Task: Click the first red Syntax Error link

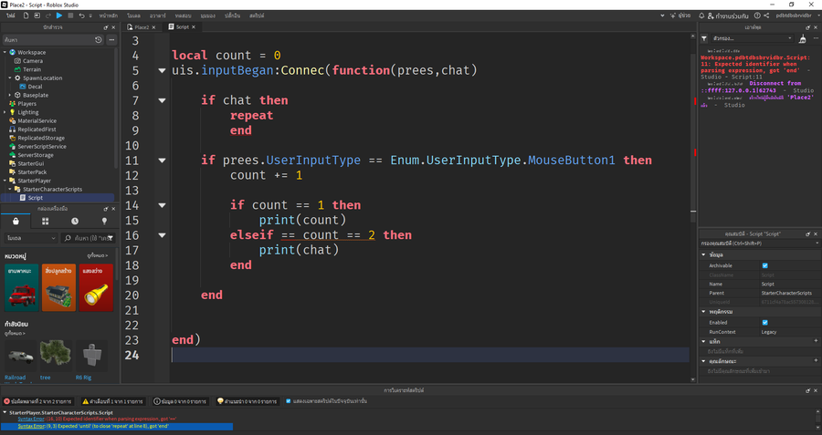Action: point(31,419)
